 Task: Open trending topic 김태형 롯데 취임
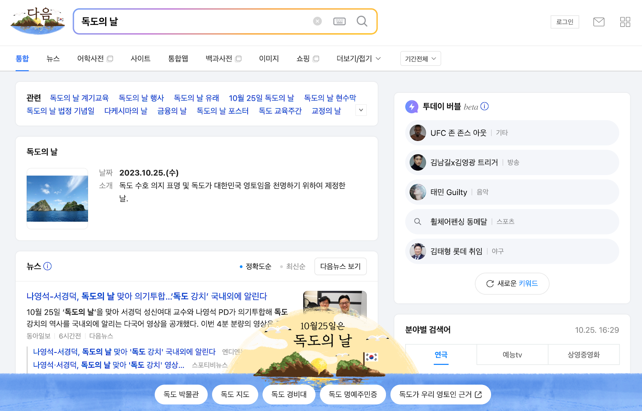pos(512,251)
